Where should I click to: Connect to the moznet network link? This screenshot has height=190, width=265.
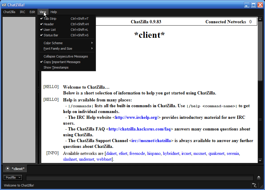coord(200,153)
